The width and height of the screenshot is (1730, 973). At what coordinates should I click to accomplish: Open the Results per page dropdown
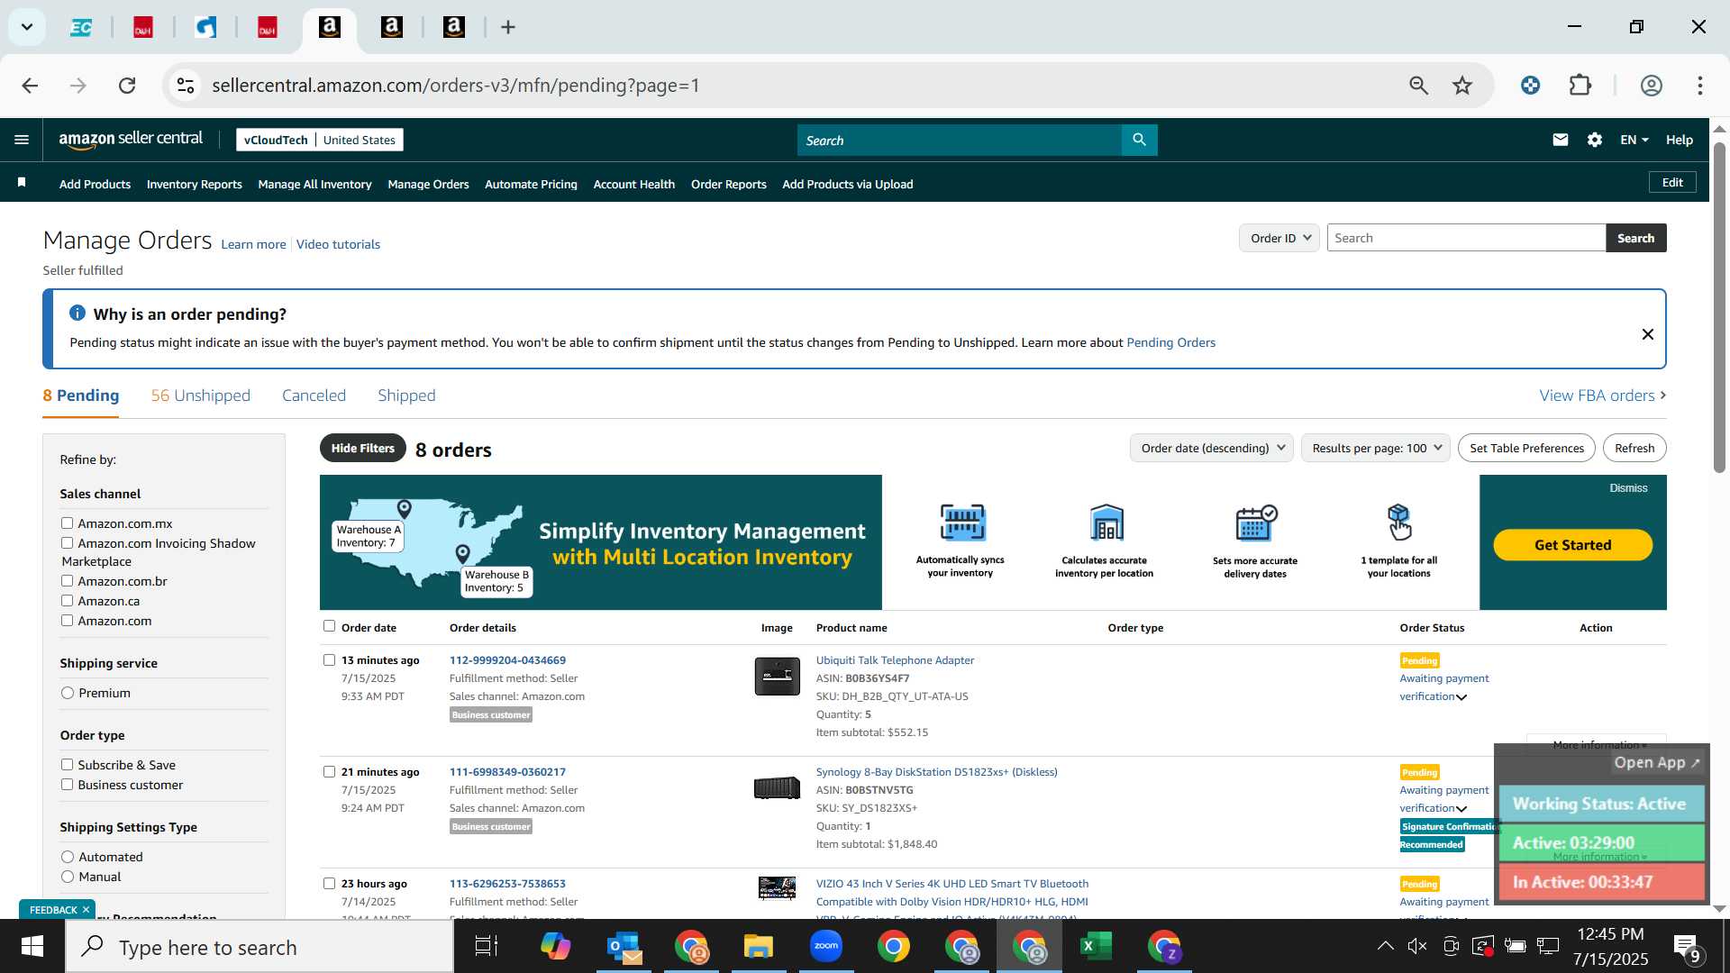tap(1376, 448)
